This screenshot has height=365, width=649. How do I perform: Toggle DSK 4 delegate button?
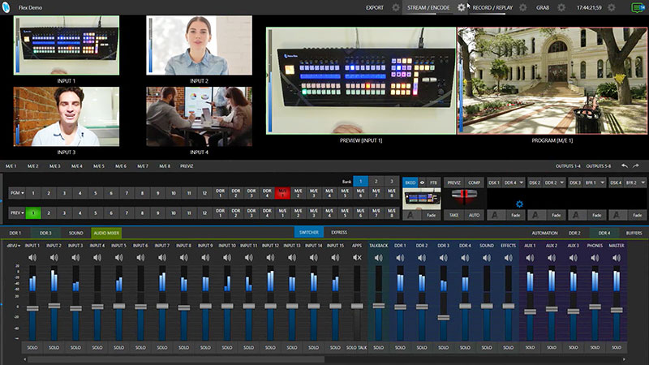coord(616,182)
